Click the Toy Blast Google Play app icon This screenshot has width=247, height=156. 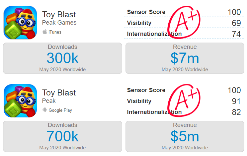(20, 101)
